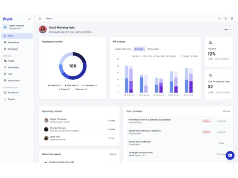Switch to Length of service tab
Viewport: 238px width, 178px height.
[123, 49]
